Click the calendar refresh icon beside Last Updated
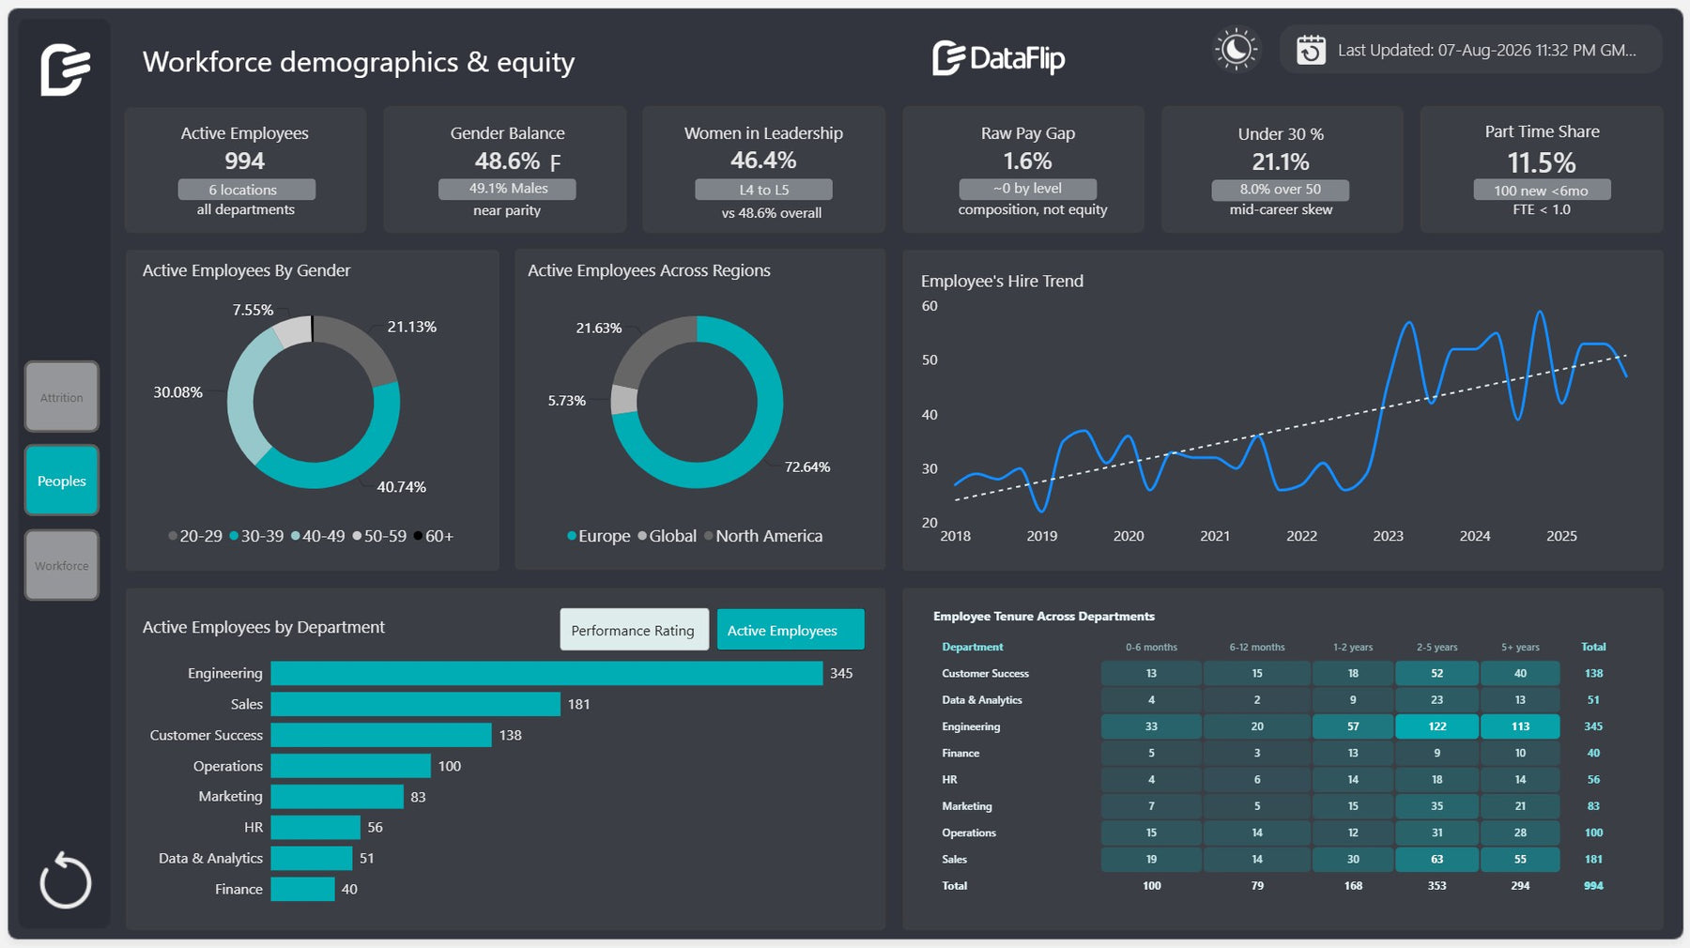This screenshot has width=1690, height=948. coord(1311,50)
